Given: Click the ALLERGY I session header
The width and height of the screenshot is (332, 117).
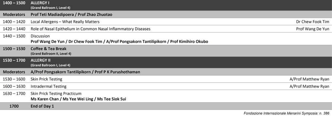Looking at the screenshot, I should pos(166,5).
